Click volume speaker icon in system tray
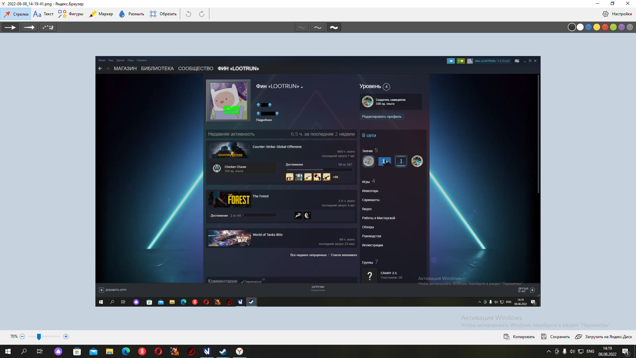The width and height of the screenshot is (636, 358). [572, 351]
